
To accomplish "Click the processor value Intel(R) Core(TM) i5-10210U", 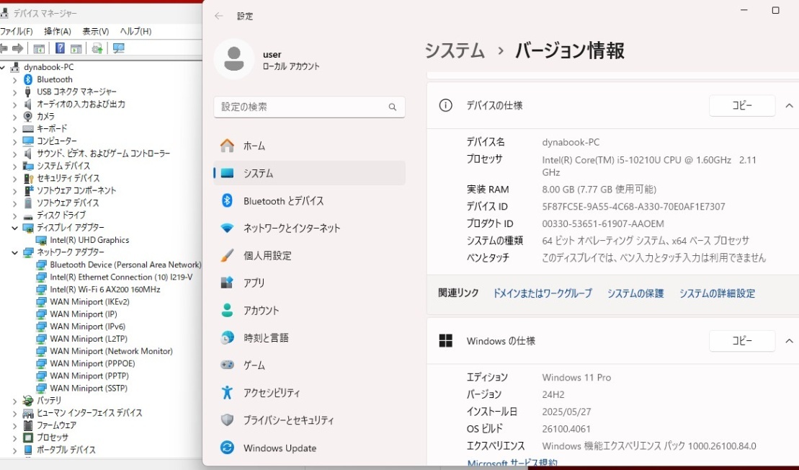I will (x=649, y=167).
